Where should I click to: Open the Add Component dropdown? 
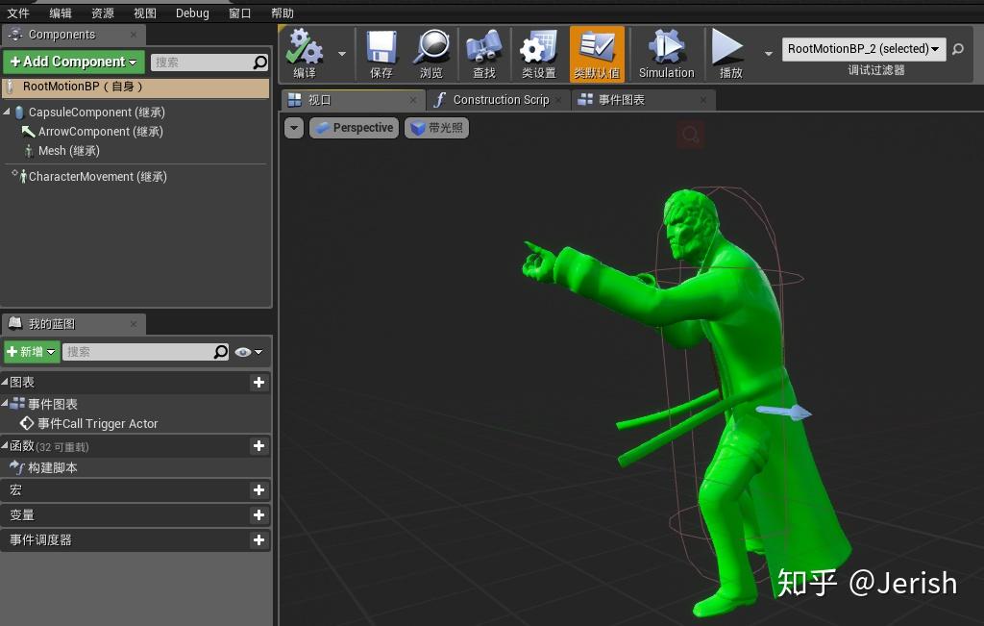click(73, 61)
